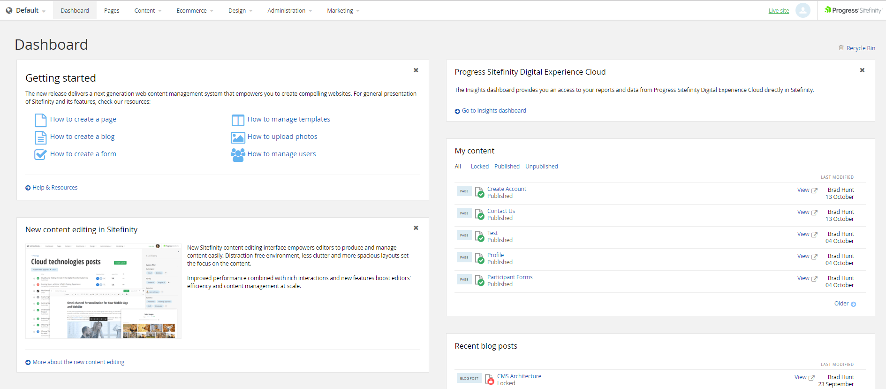Open How to manage templates link
This screenshot has width=886, height=389.
click(x=288, y=119)
